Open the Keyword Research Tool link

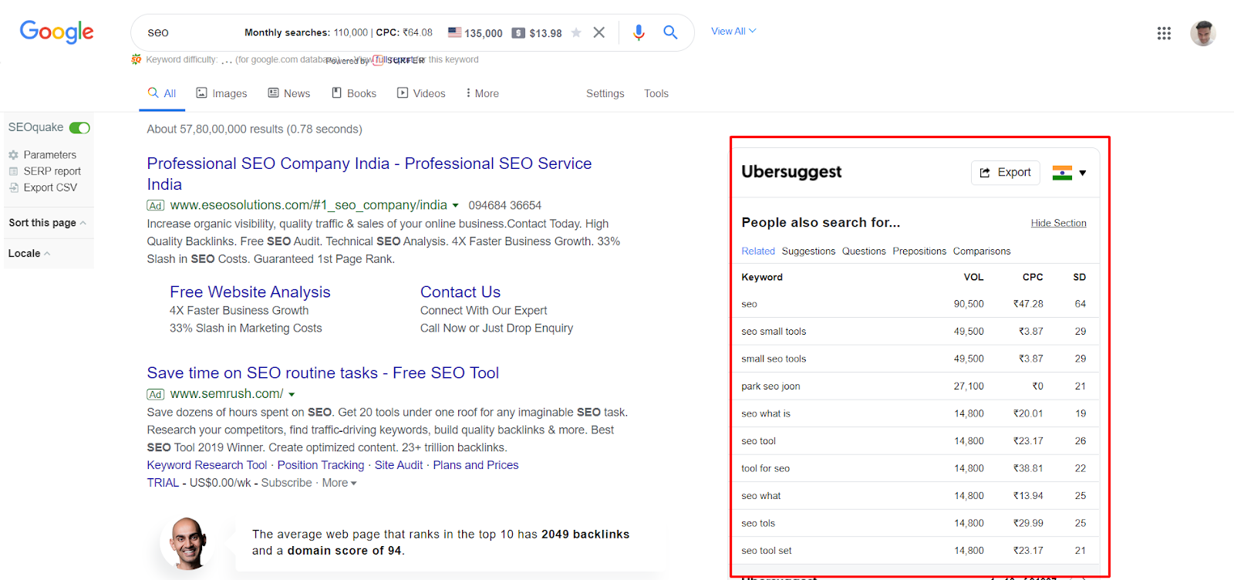207,466
